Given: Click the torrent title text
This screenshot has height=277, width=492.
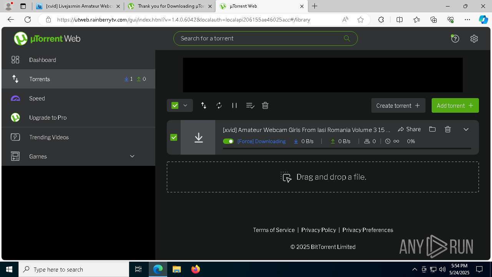Looking at the screenshot, I should point(306,130).
